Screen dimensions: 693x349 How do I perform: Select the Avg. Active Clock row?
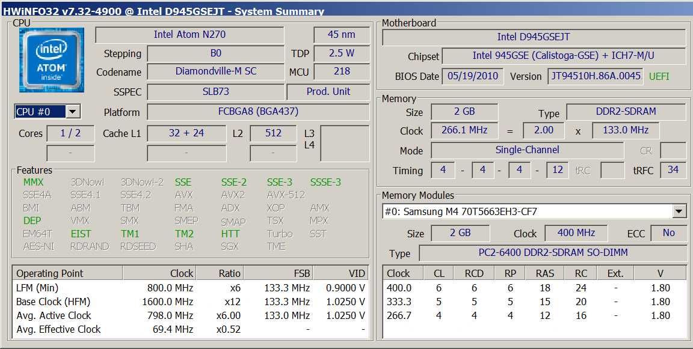pos(191,315)
